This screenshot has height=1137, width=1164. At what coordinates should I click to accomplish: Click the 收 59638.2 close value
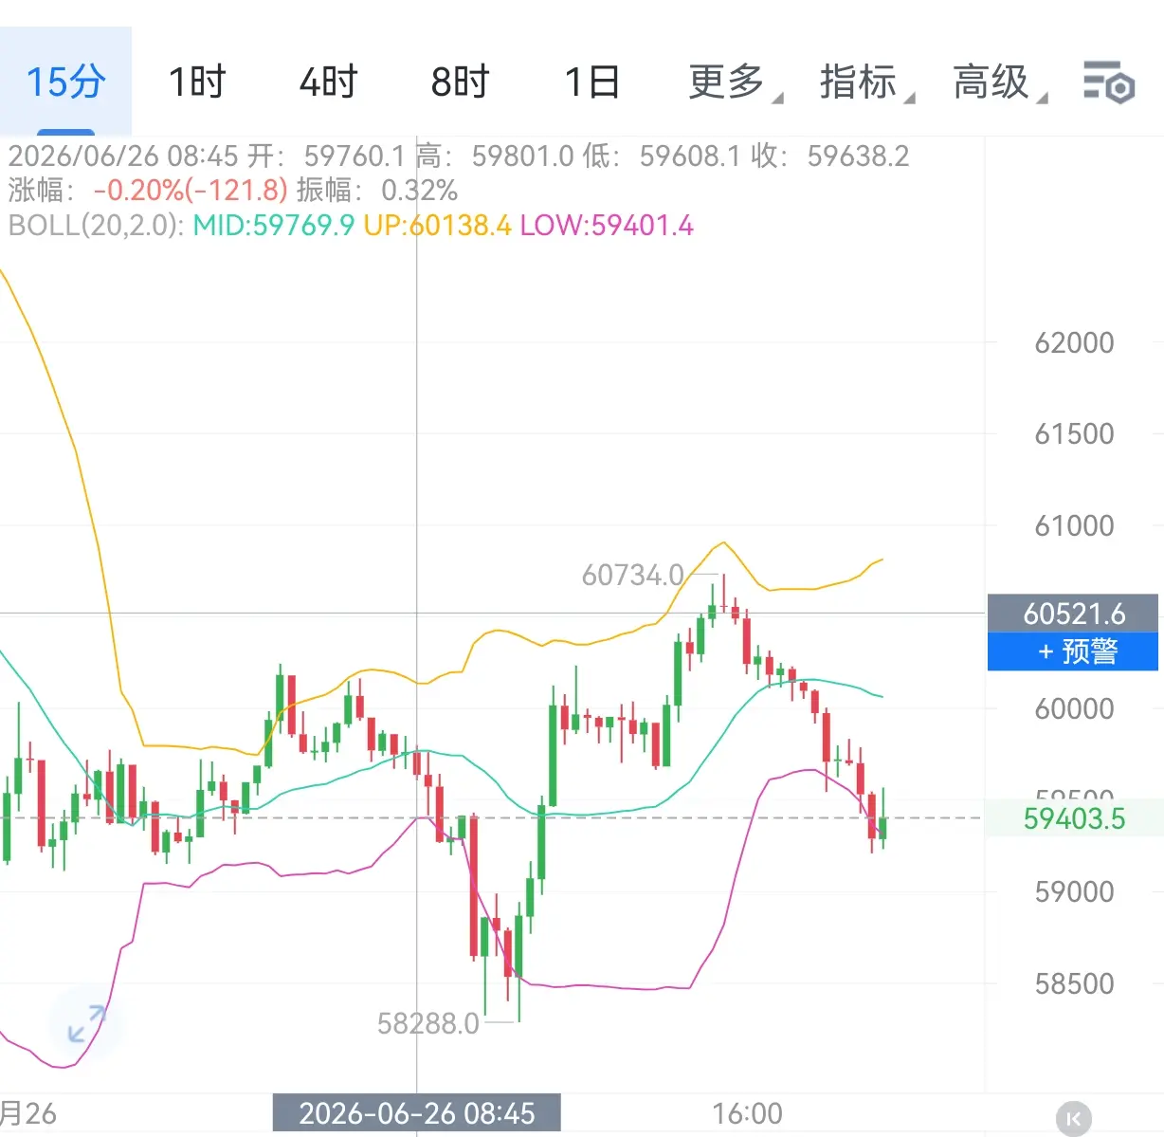[829, 156]
